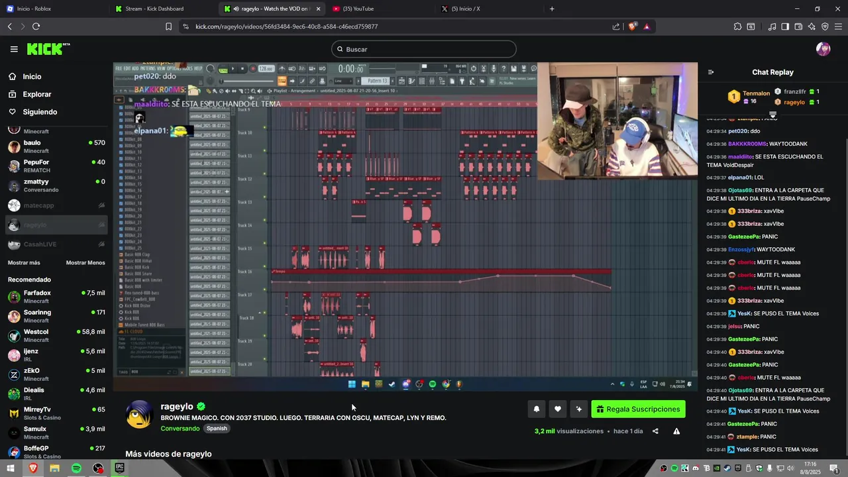The image size is (848, 477).
Task: Open PepuFor channel in sidebar
Action: [56, 166]
